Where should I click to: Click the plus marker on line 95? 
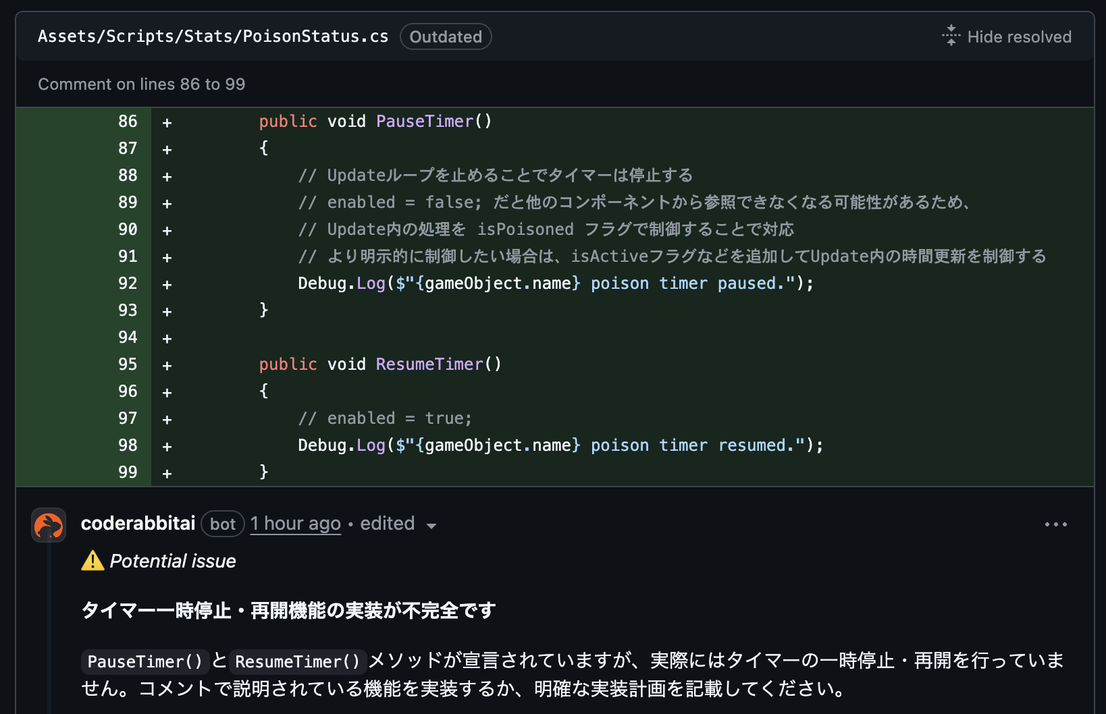point(166,364)
